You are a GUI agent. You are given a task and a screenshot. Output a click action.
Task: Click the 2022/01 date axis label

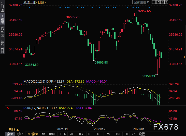(x=139, y=129)
